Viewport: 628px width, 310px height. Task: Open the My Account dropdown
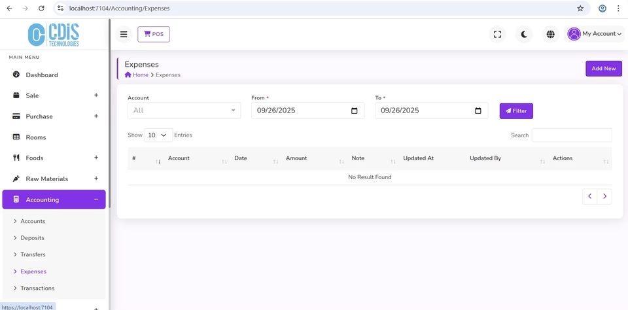[595, 34]
